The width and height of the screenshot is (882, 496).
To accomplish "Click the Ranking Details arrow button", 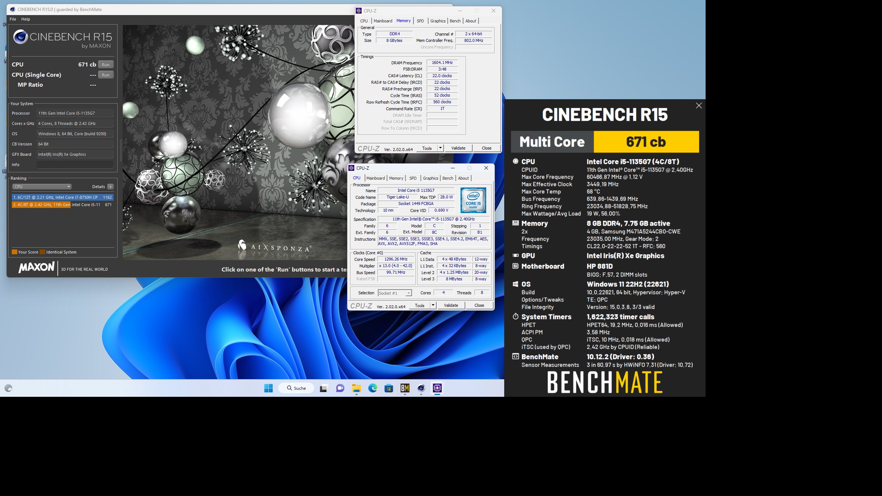I will click(x=111, y=187).
